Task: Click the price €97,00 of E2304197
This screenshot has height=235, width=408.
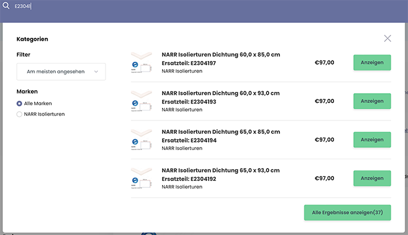Action: pyautogui.click(x=325, y=63)
